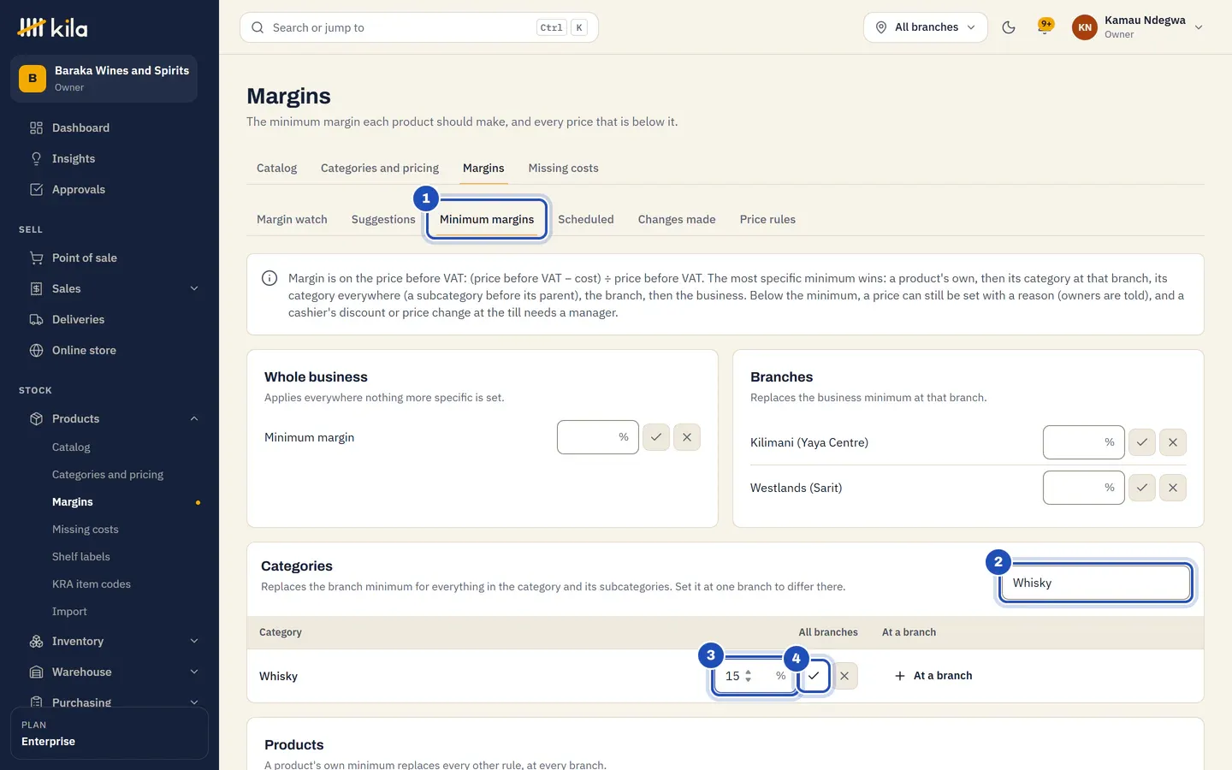
Task: Clear Whole business minimum margin with X
Action: pos(687,437)
